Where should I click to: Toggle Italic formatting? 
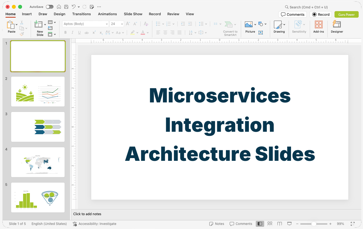pos(72,33)
